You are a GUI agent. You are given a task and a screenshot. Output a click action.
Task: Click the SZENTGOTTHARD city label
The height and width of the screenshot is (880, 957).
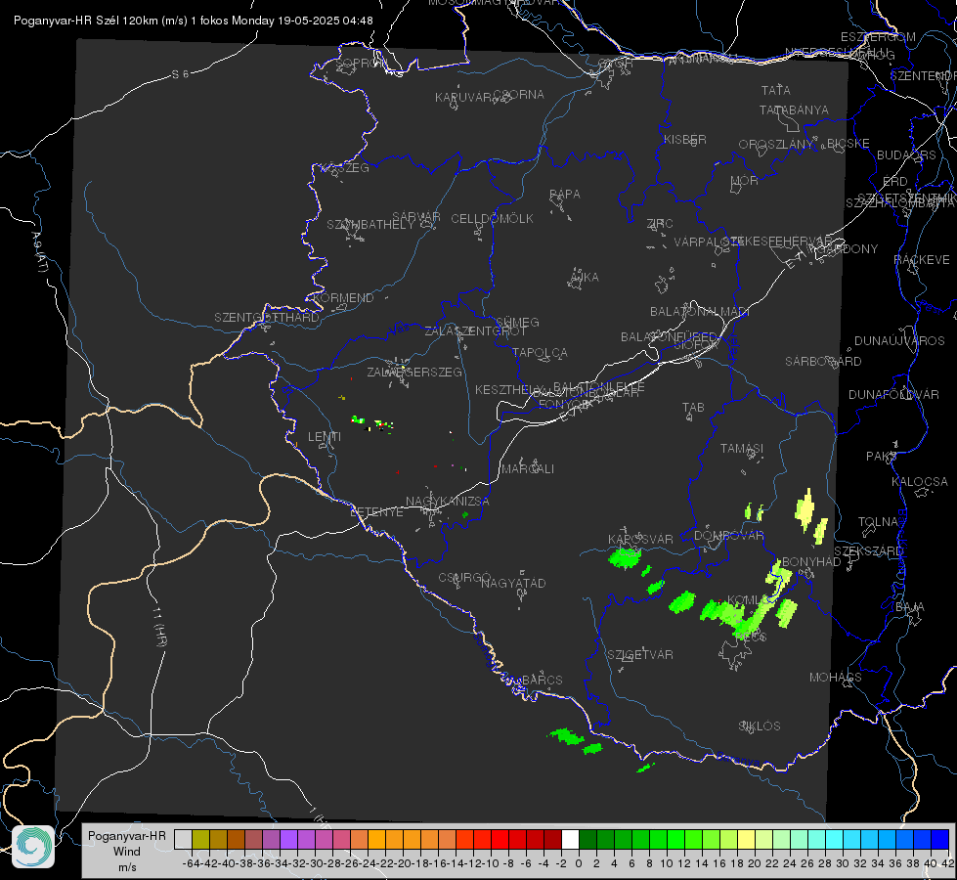[x=267, y=317]
